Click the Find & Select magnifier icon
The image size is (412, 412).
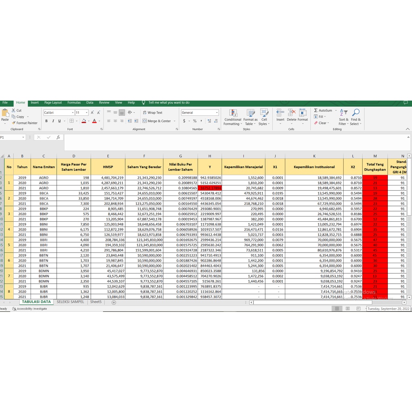point(356,113)
